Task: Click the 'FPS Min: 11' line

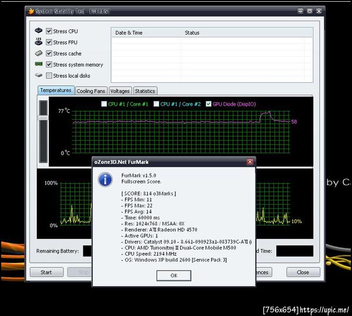Action: [137, 200]
